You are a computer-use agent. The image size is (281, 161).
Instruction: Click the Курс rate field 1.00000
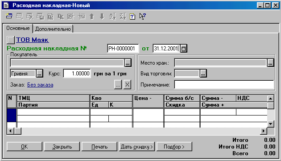pos(77,73)
